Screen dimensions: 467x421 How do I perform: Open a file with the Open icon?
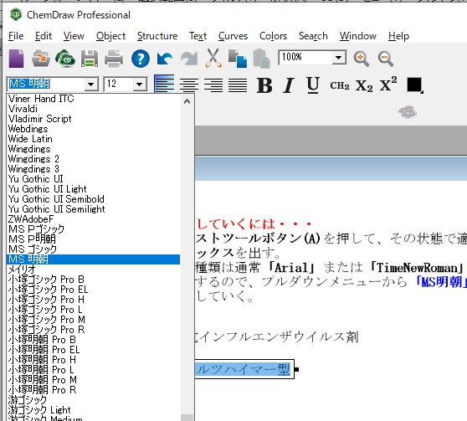(x=41, y=59)
